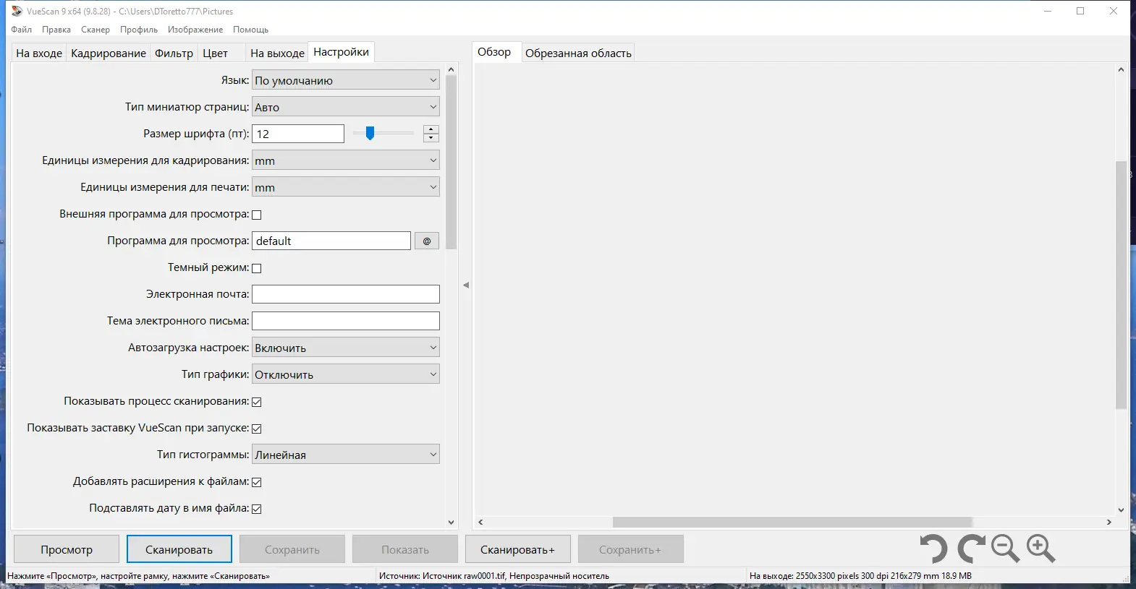Open the Язык dropdown
This screenshot has height=589, width=1136.
[x=346, y=80]
